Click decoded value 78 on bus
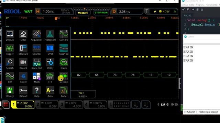This screenshot has width=220, height=123. pyautogui.click(x=133, y=75)
